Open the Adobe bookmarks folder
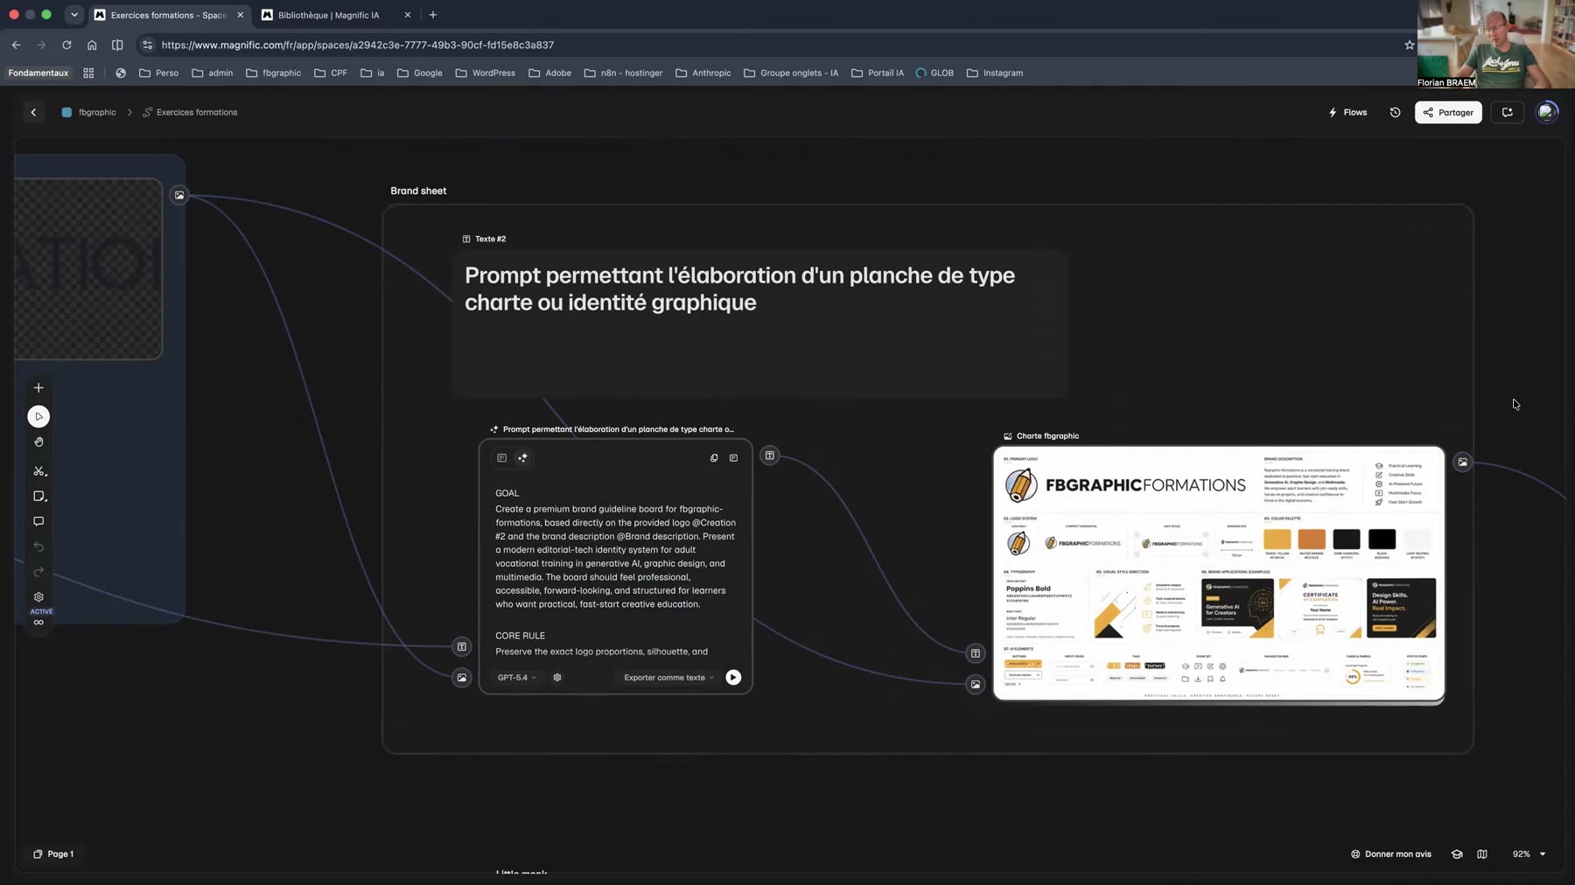Screen dimensions: 1575x885 click(550, 73)
